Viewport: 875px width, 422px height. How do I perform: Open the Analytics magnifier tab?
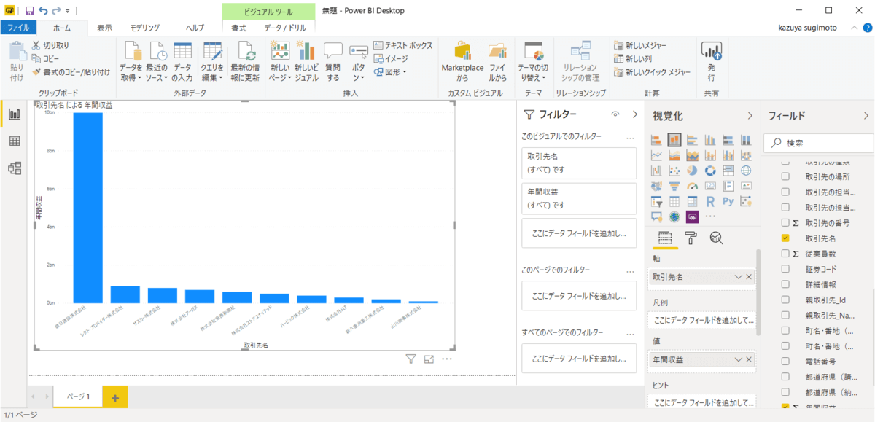tap(716, 238)
